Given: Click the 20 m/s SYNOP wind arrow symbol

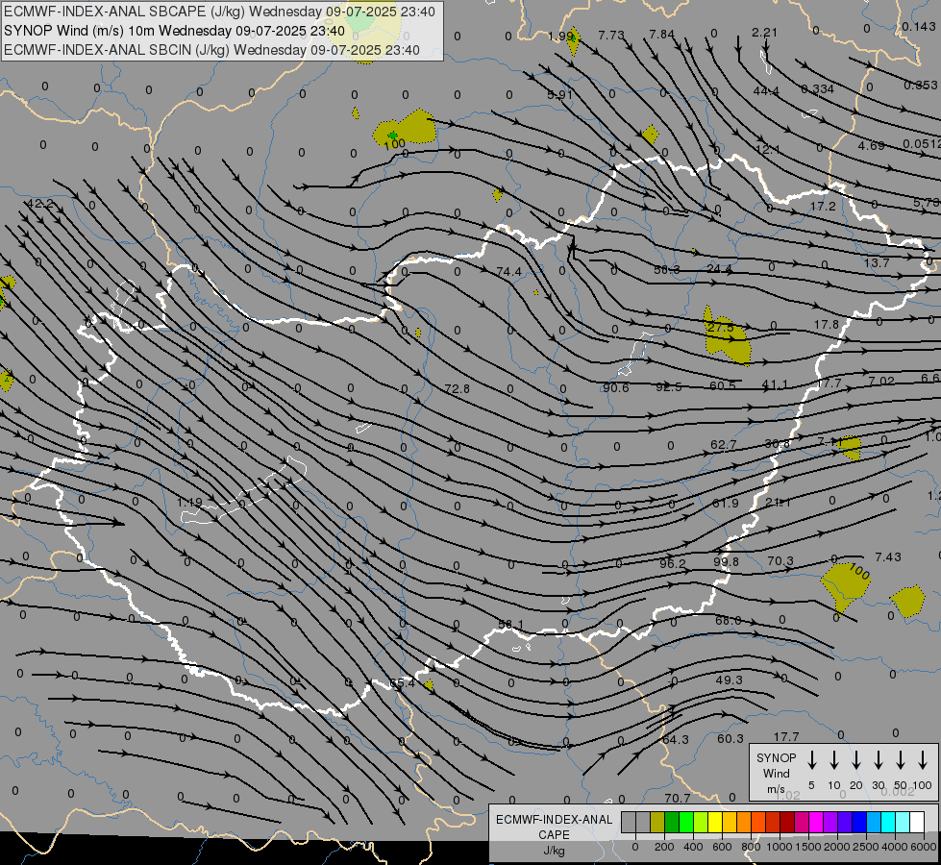Looking at the screenshot, I should coord(855,759).
